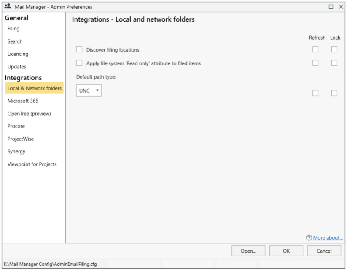This screenshot has width=347, height=270.
Task: Tick the Refresh checkbox for filing locations
Action: coord(315,49)
